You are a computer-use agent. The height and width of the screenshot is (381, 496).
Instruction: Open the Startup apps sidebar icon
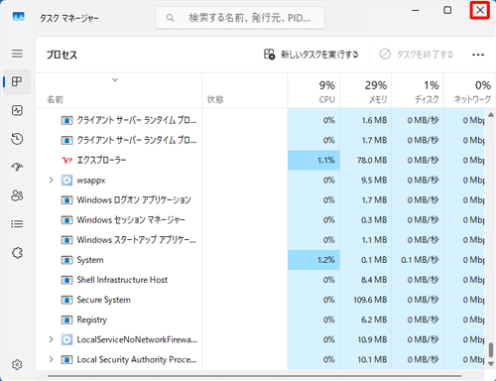(x=17, y=167)
